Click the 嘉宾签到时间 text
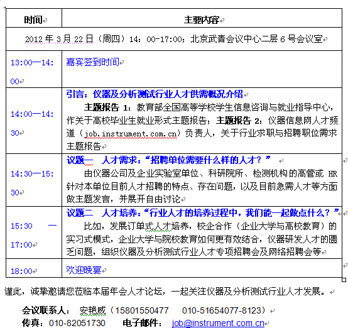Screen dimensions: 348x328 [93, 62]
